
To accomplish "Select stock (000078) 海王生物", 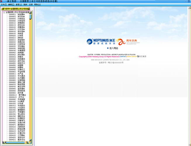I will [17, 86].
